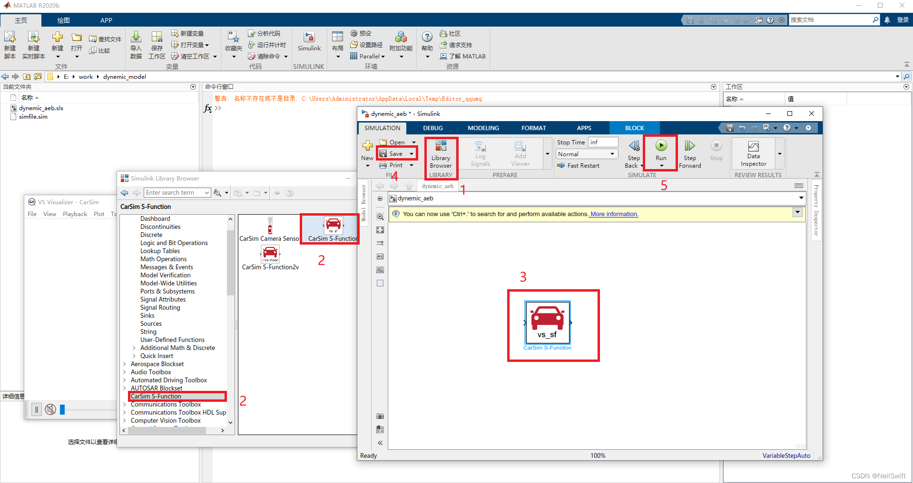Open the Data Inspector
The width and height of the screenshot is (913, 483).
coord(753,154)
